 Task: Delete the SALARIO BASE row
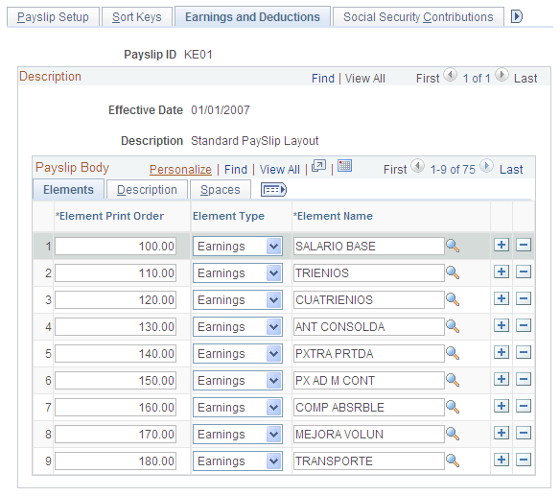click(524, 245)
